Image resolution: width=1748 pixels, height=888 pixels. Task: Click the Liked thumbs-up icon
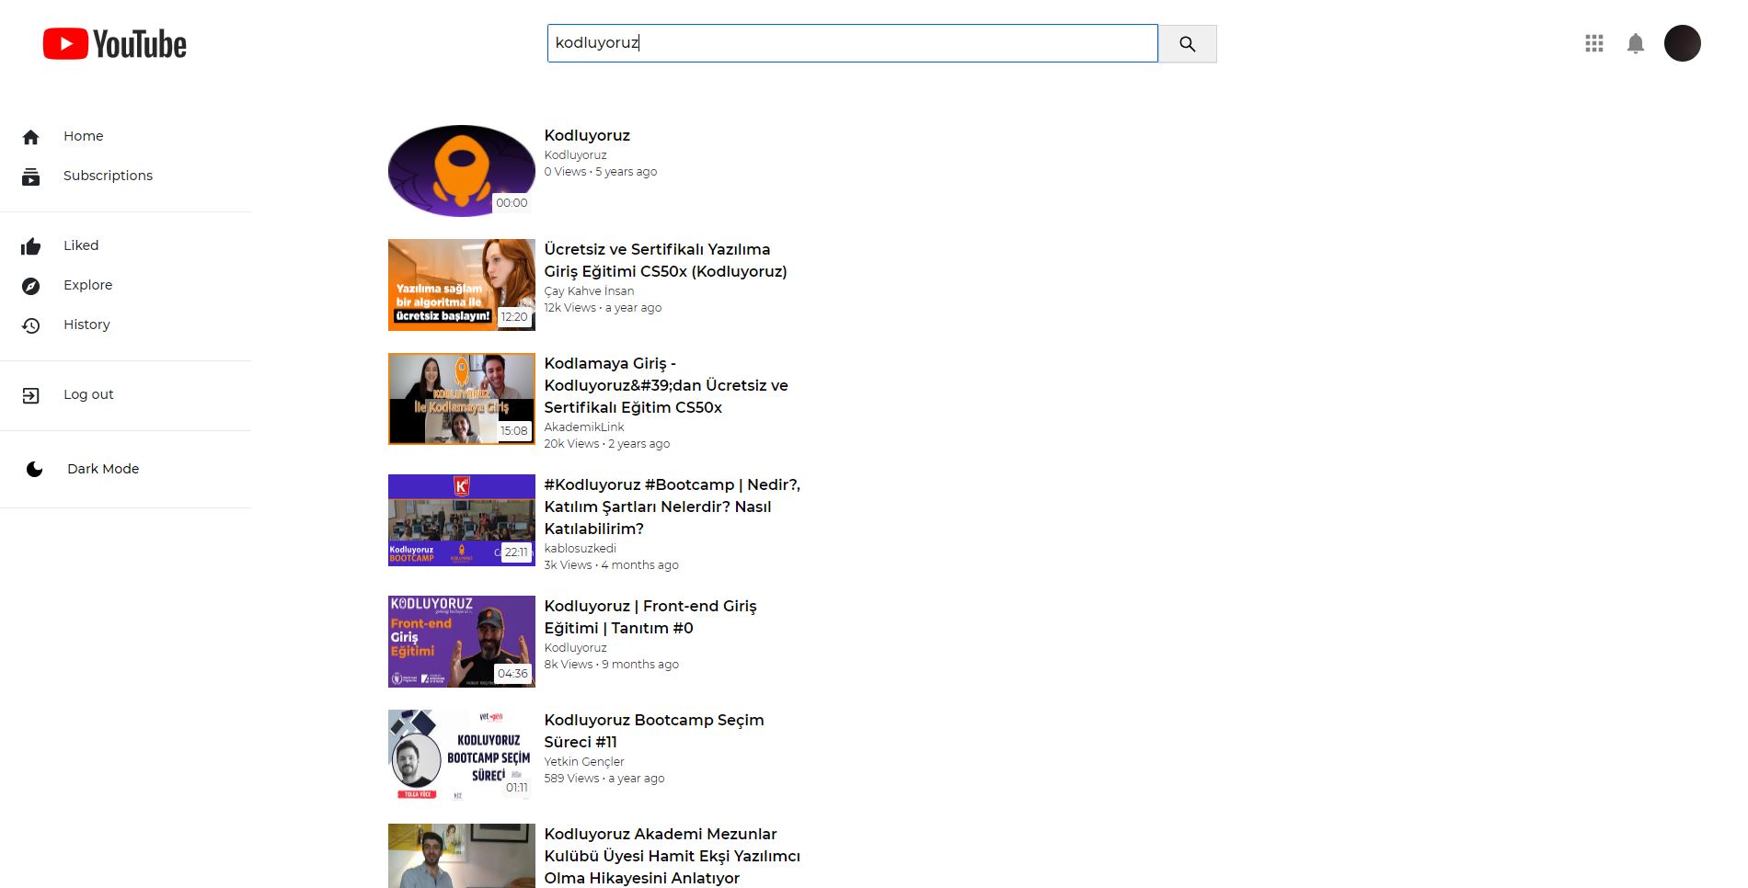(31, 245)
